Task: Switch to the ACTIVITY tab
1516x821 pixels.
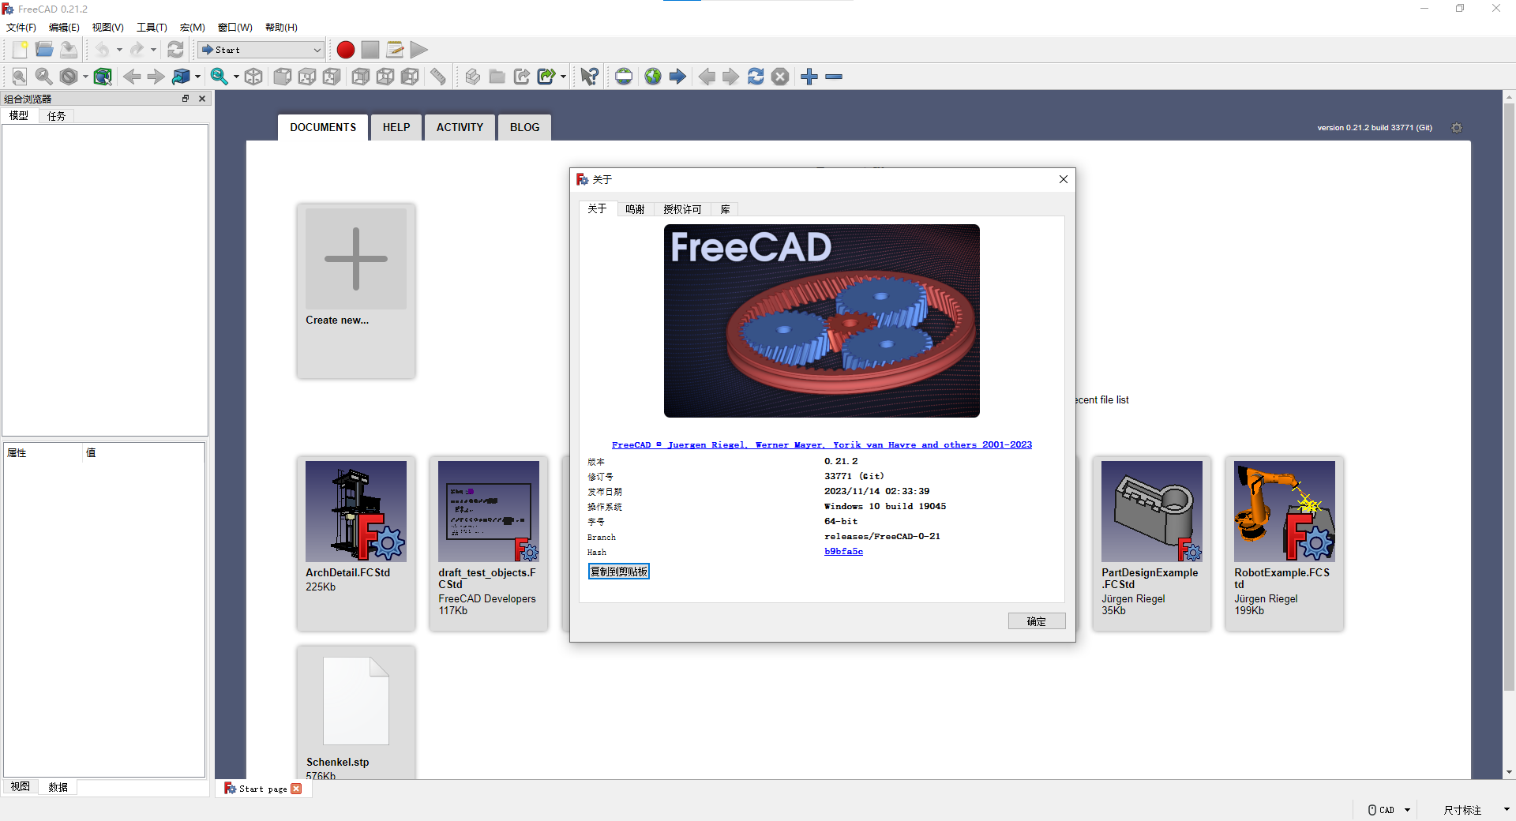Action: pos(459,127)
